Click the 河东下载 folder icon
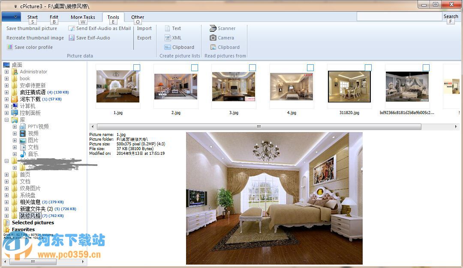The height and width of the screenshot is (268, 463). 15,99
